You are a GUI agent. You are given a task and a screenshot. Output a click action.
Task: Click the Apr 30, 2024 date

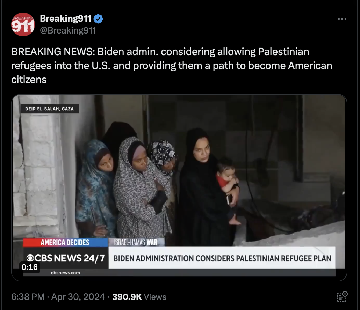pos(78,297)
